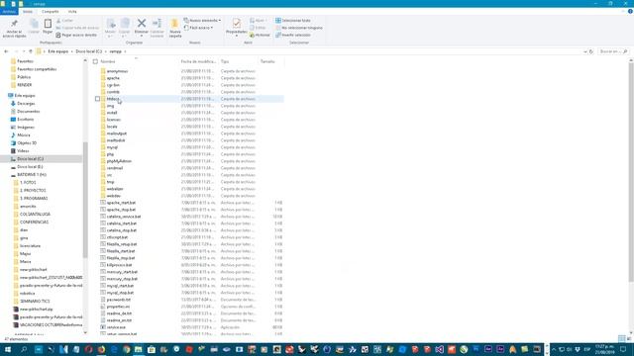Click 'Invertir selección' in ribbon
This screenshot has height=356, width=634.
[293, 35]
